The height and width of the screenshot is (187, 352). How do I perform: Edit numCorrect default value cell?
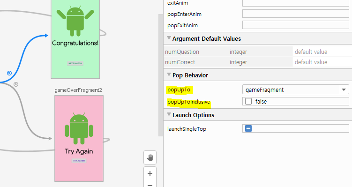point(322,62)
